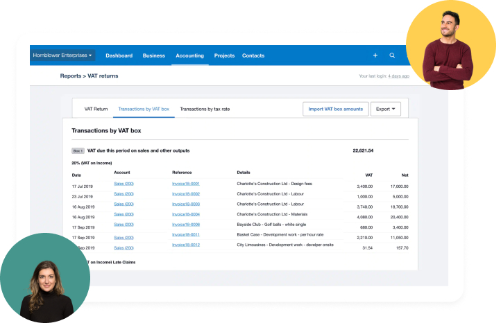501x323 pixels.
Task: Open Hornblower Enterprises organisation dropdown
Action: point(62,55)
